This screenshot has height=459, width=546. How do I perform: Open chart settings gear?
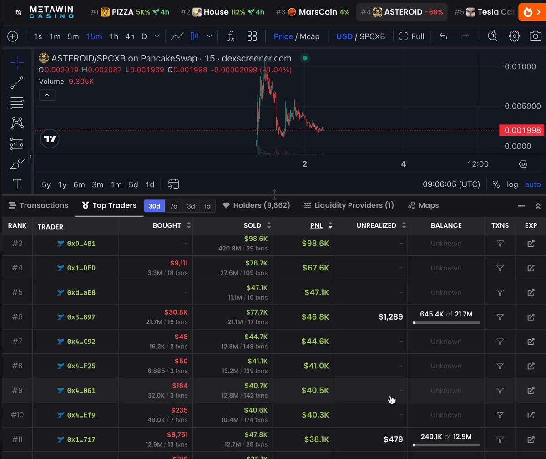tap(515, 36)
